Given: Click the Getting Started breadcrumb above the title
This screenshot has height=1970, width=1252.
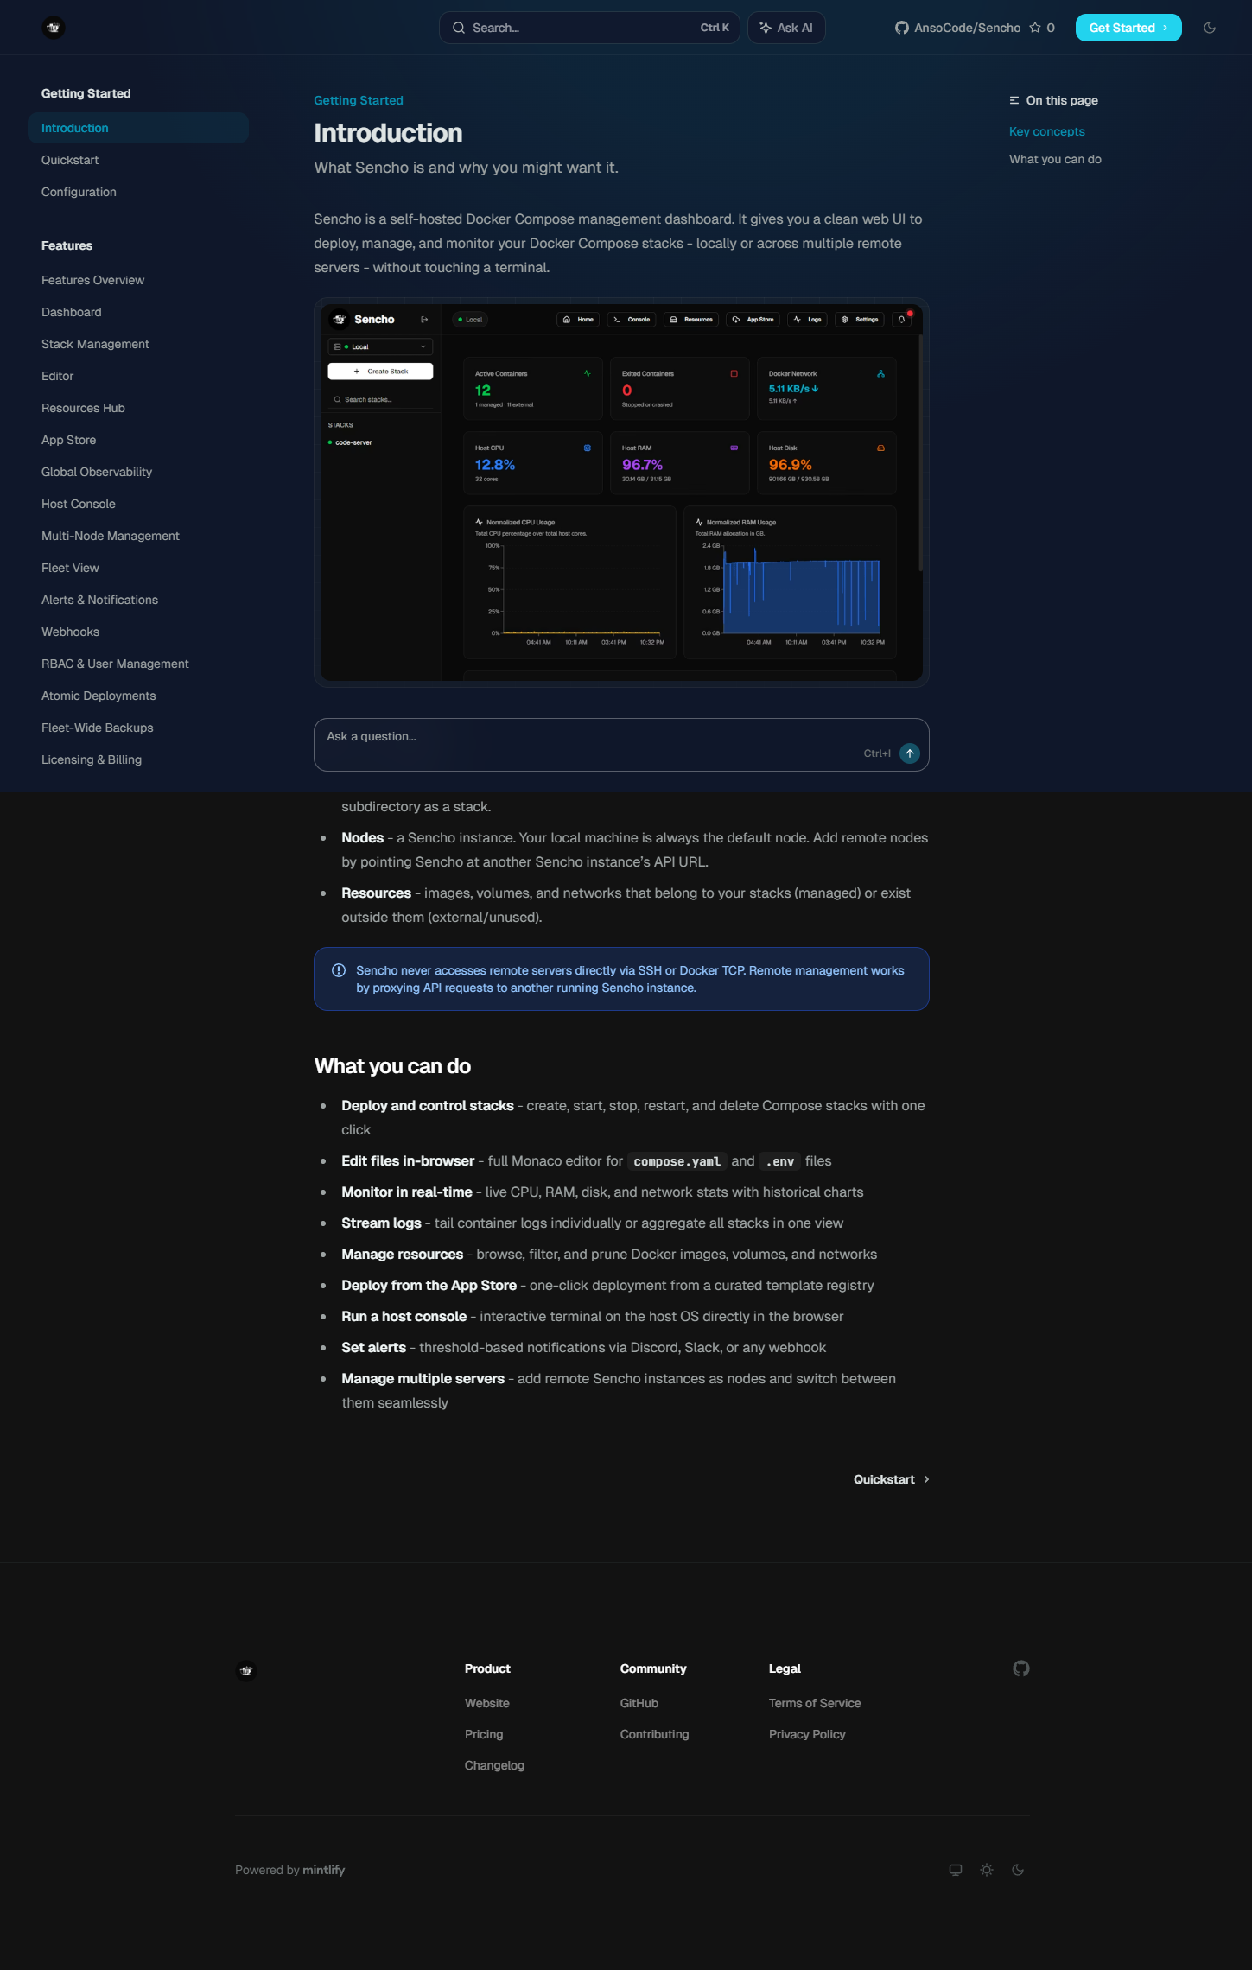Looking at the screenshot, I should click(359, 100).
